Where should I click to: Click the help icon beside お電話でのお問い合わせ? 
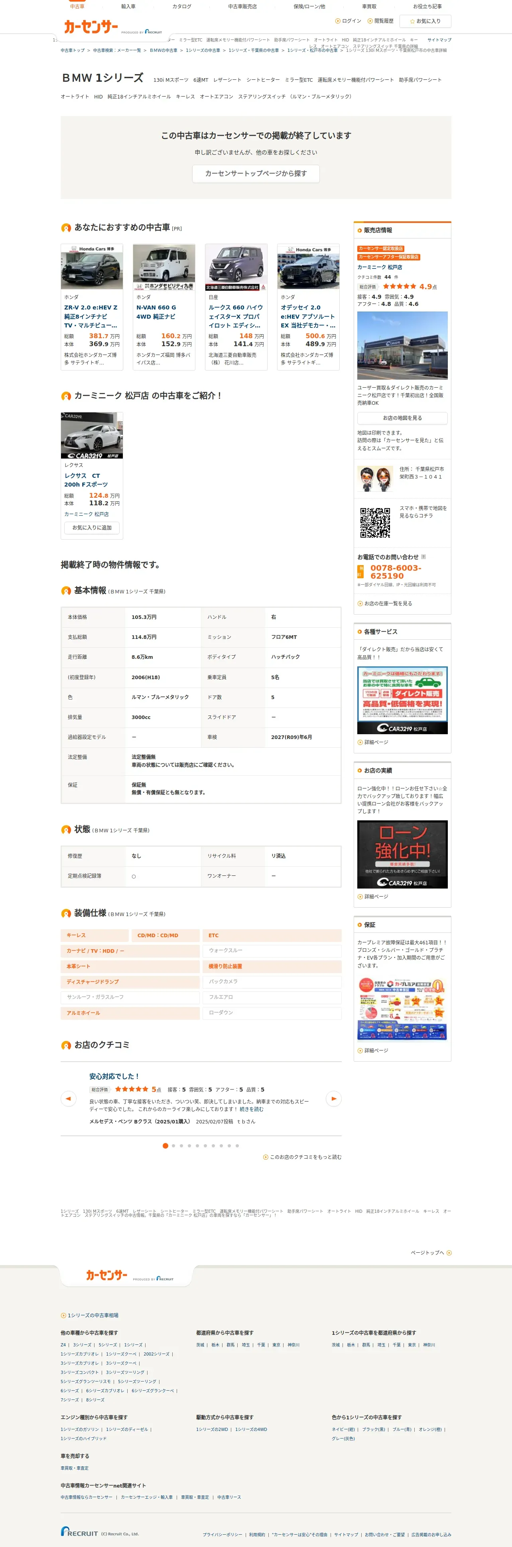tap(423, 557)
